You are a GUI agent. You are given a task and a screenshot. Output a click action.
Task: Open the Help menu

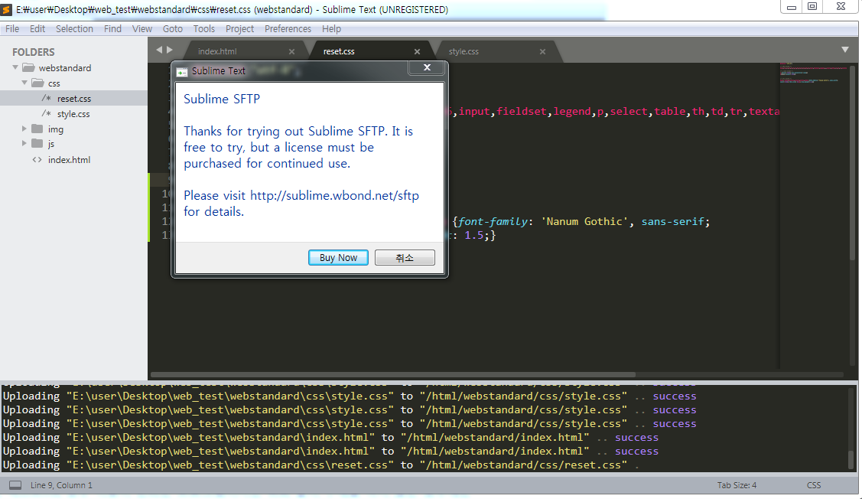[331, 28]
